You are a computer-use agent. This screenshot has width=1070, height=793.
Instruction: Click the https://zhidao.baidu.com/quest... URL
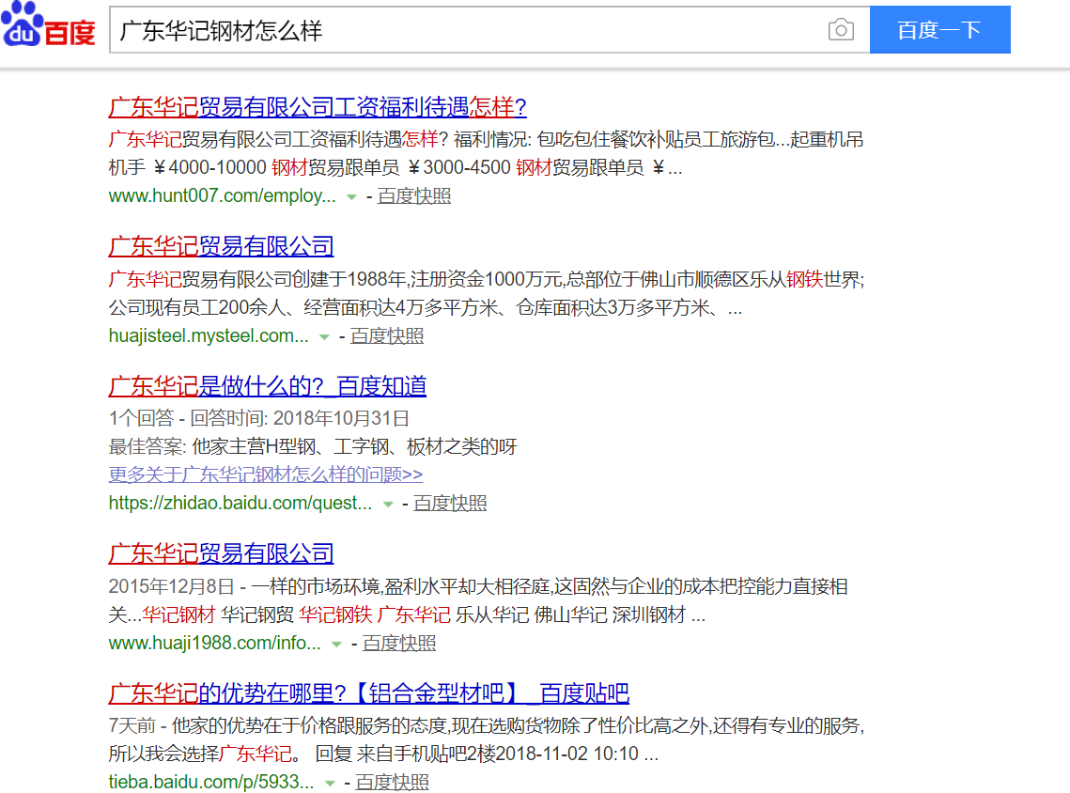(240, 504)
